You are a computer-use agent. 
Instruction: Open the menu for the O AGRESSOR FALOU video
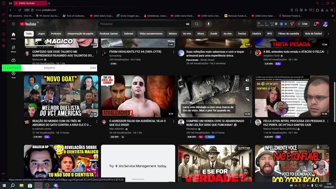coord(174,122)
